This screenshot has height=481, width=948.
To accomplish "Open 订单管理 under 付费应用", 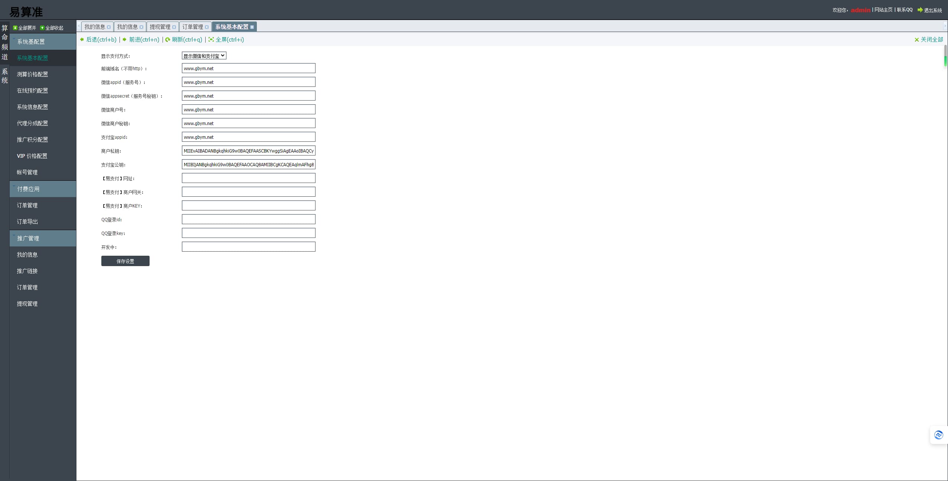I will (x=43, y=205).
